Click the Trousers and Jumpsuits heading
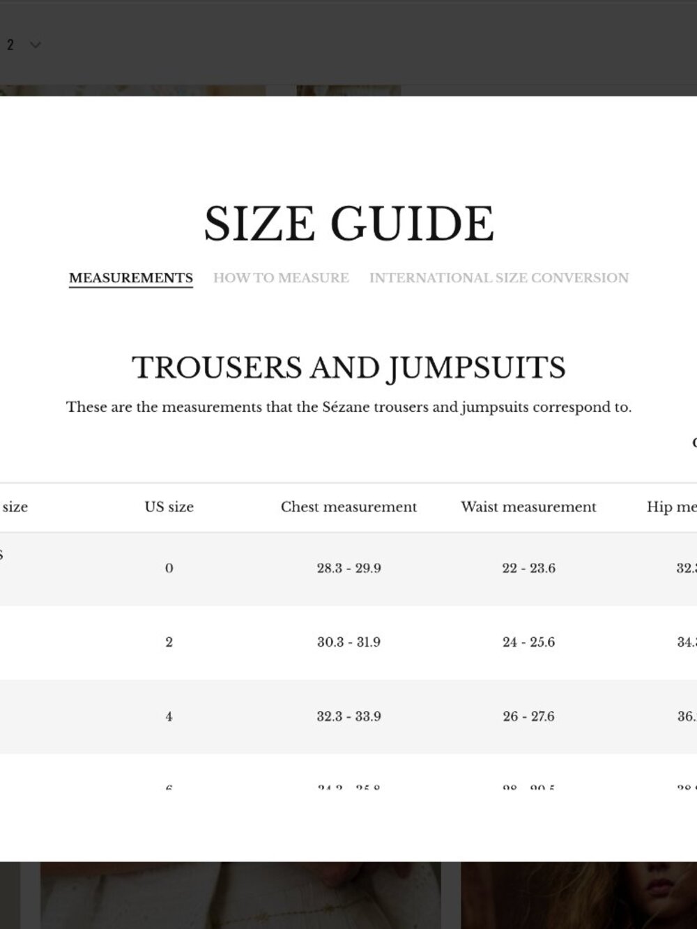 (x=348, y=368)
